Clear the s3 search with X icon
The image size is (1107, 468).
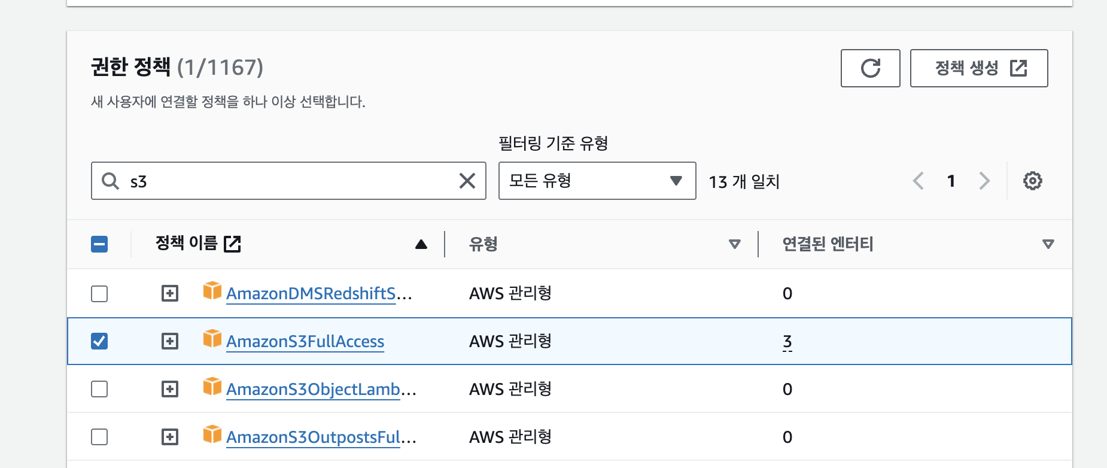467,181
